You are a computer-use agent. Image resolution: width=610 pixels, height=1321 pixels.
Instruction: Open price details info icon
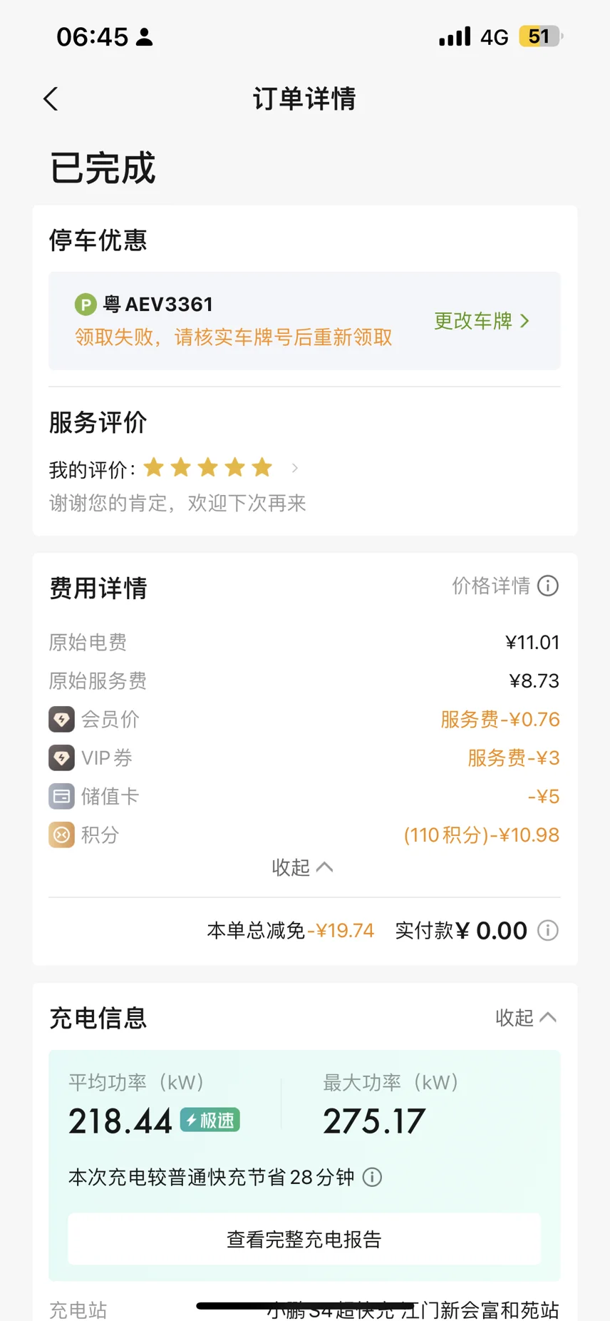[548, 586]
